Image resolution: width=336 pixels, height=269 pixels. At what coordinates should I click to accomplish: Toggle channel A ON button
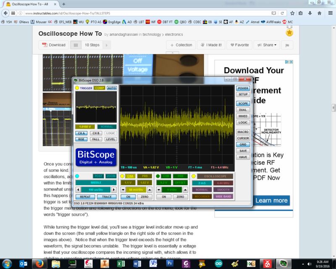128,197
